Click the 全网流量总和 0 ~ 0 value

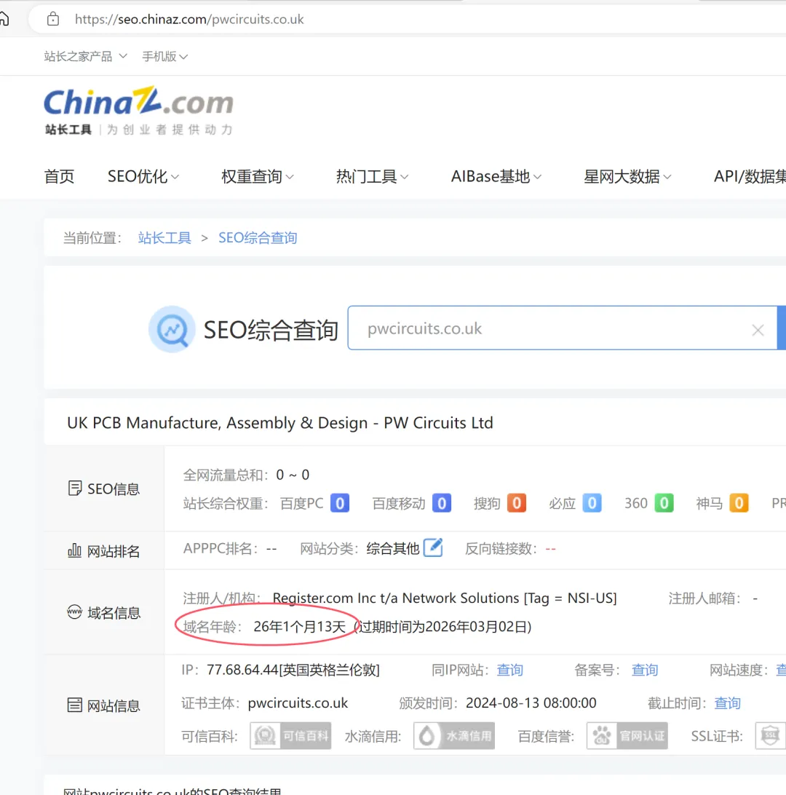click(x=293, y=475)
